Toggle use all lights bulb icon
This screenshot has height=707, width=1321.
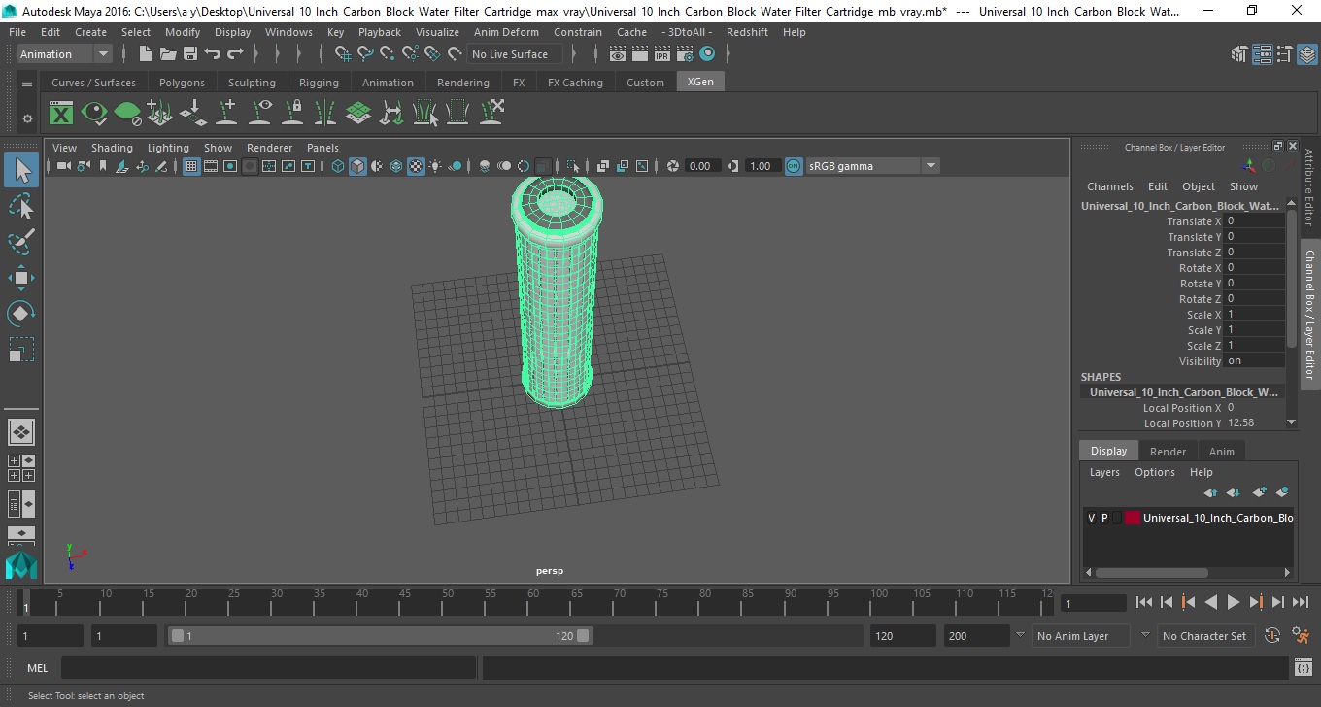[435, 166]
